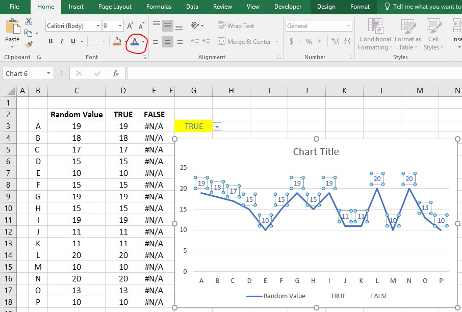The width and height of the screenshot is (462, 312).
Task: Click the Cut scissors icon
Action: 29,21
